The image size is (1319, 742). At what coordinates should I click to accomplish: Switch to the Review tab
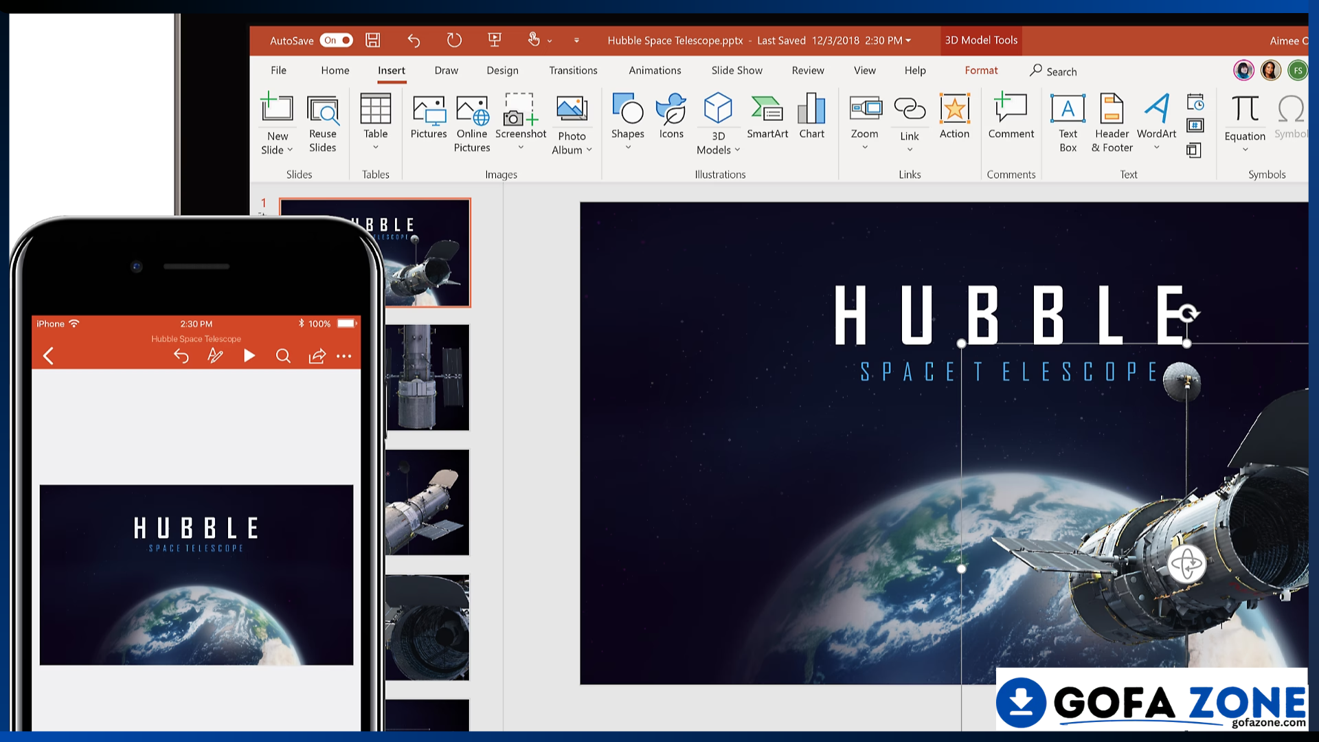(808, 70)
